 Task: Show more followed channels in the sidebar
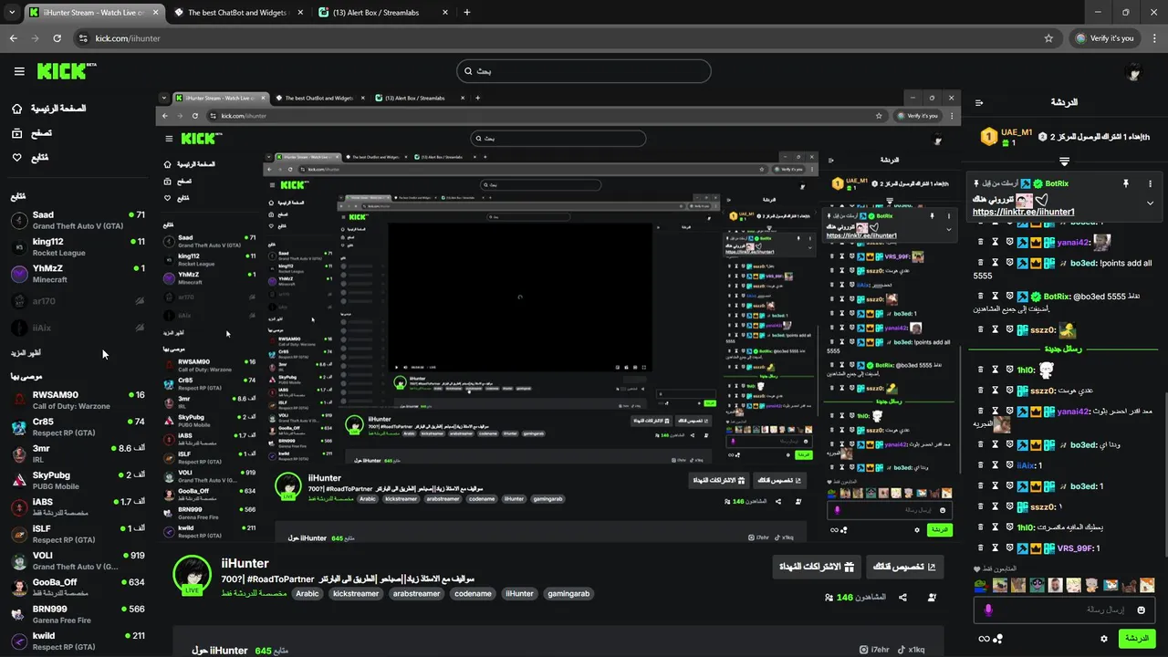click(26, 352)
